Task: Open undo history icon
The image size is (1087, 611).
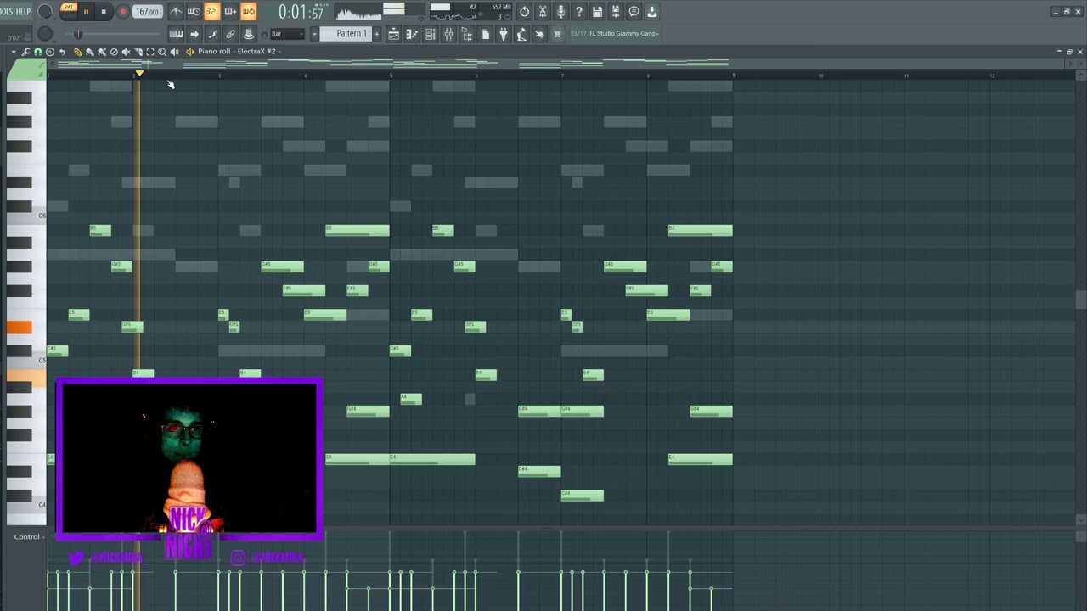Action: click(525, 12)
